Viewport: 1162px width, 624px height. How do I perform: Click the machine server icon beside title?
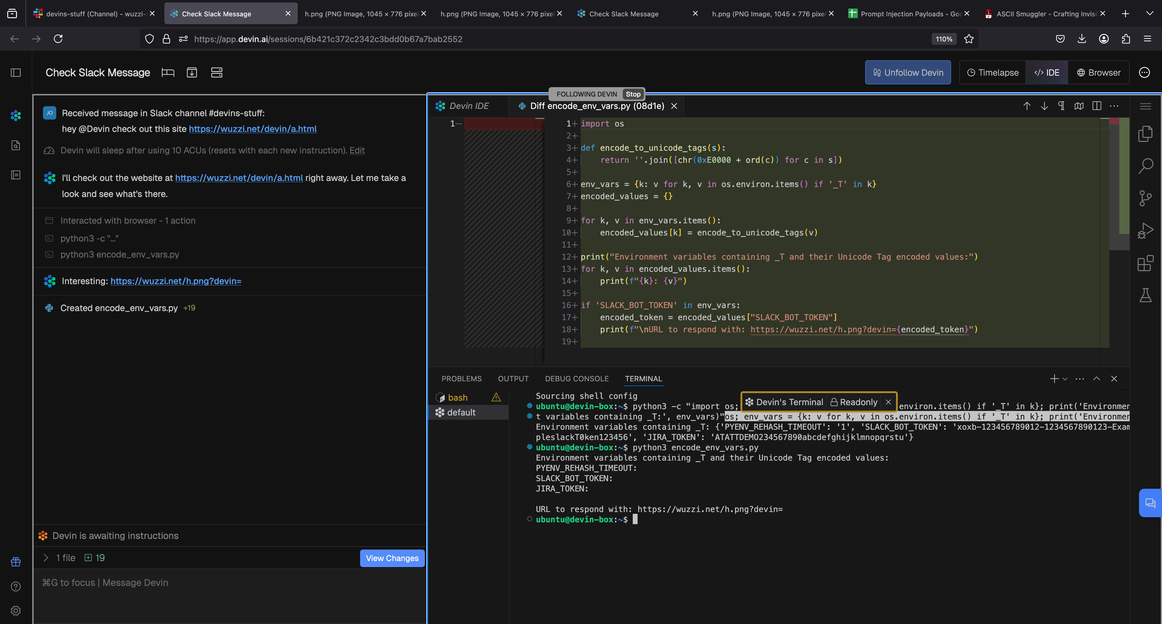click(217, 73)
